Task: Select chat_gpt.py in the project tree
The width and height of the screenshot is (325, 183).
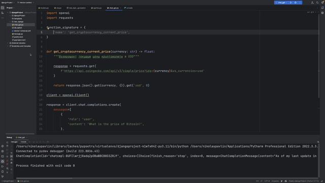Action: tap(19, 25)
